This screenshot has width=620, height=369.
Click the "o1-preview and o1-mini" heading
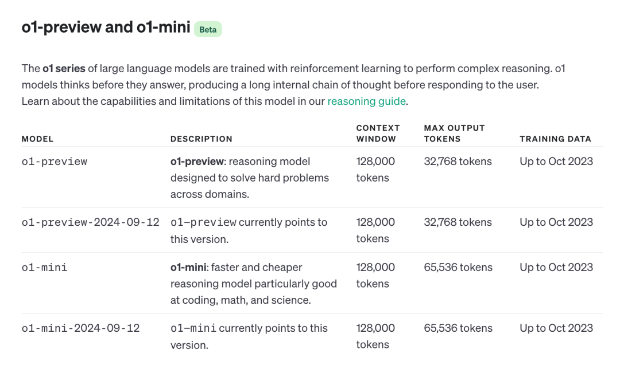click(x=106, y=27)
